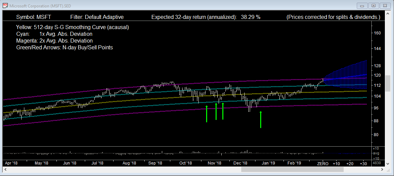Image resolution: width=394 pixels, height=176 pixels.
Task: Click the 128 price axis label
Action: [x=378, y=66]
